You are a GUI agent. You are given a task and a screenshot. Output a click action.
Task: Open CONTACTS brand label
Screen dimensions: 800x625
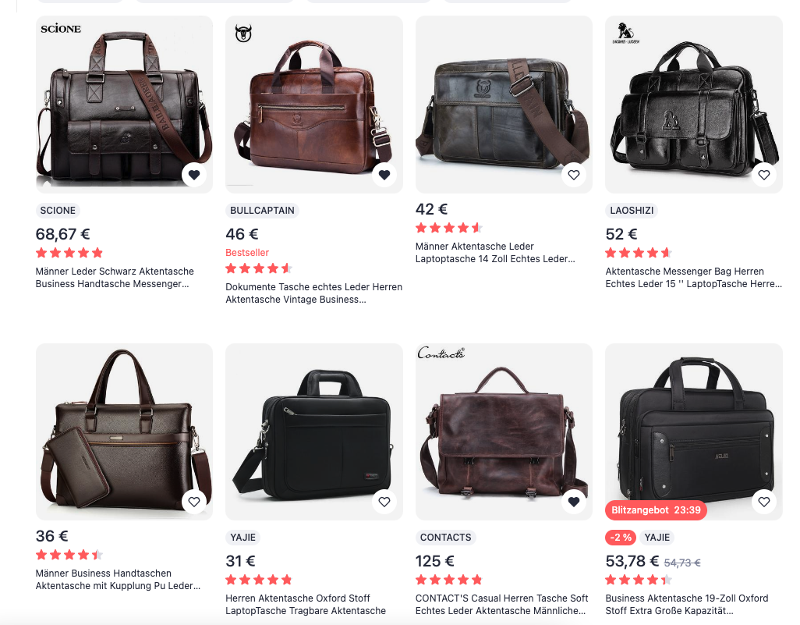click(x=445, y=537)
